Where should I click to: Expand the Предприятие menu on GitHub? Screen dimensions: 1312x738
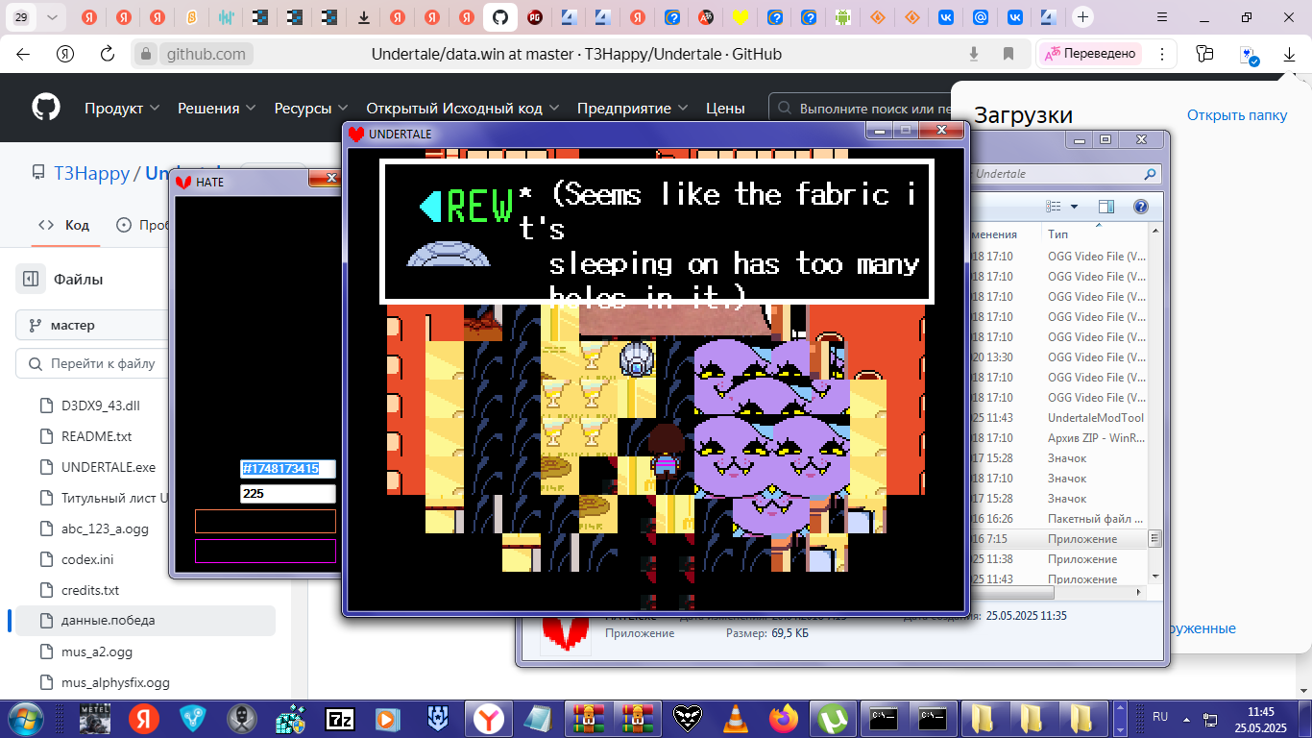tap(633, 109)
